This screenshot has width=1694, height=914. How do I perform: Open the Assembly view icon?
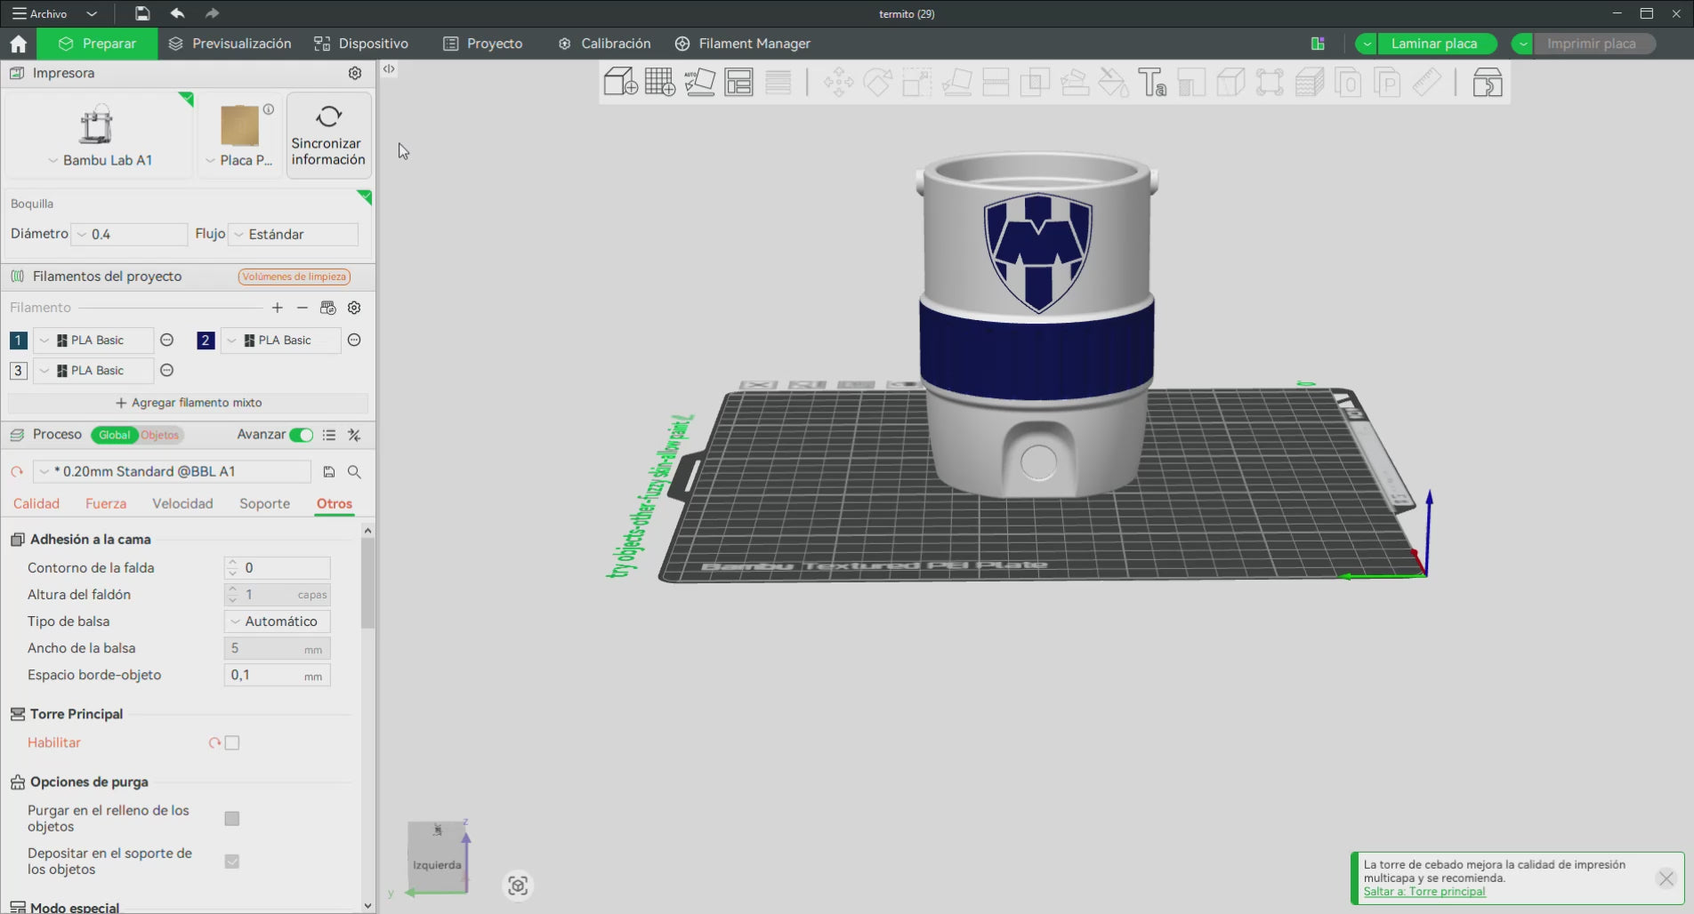pos(1487,83)
